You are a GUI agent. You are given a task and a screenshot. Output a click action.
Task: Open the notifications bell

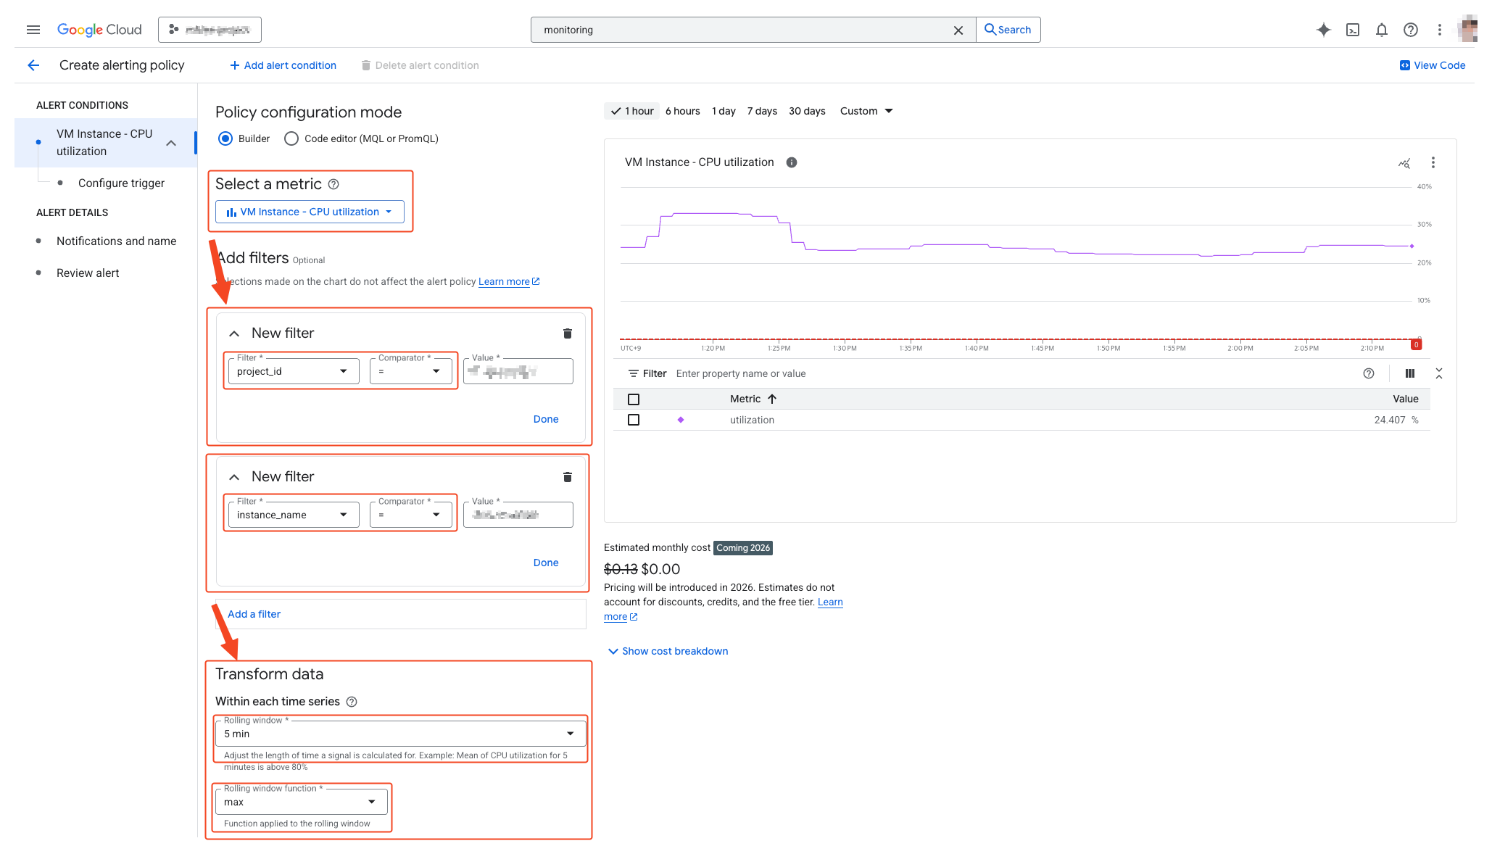point(1381,30)
